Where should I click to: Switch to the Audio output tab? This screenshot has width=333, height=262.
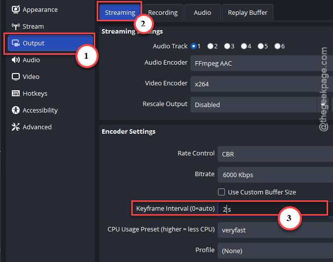(x=202, y=12)
